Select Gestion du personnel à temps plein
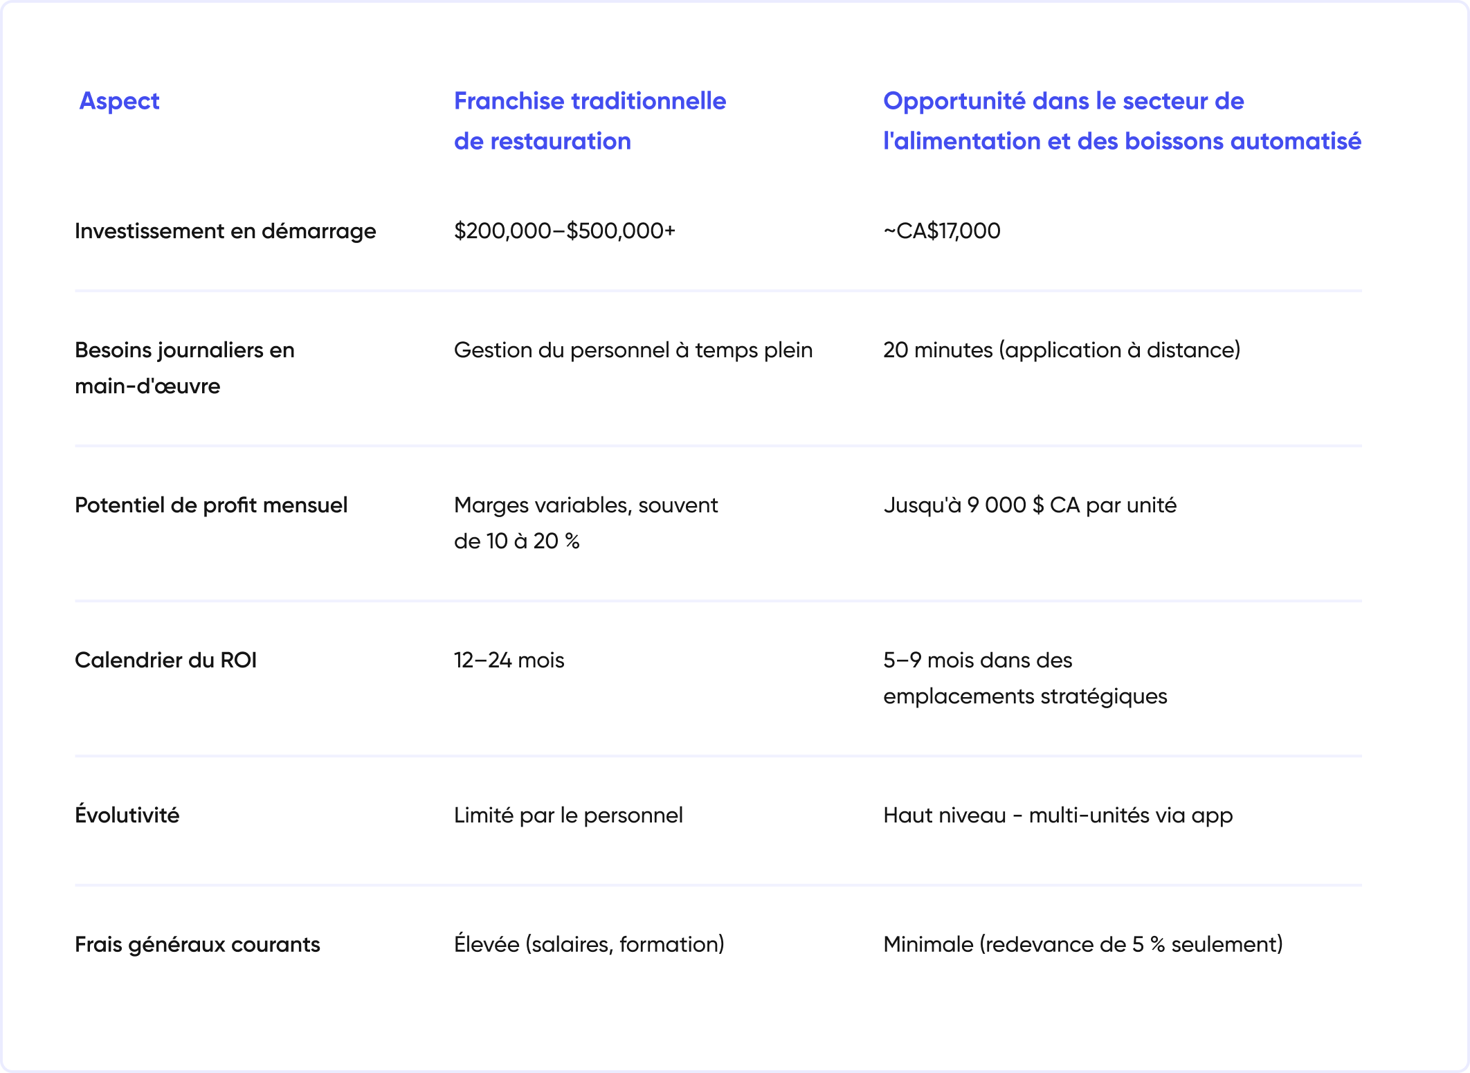The width and height of the screenshot is (1470, 1073). (x=633, y=350)
